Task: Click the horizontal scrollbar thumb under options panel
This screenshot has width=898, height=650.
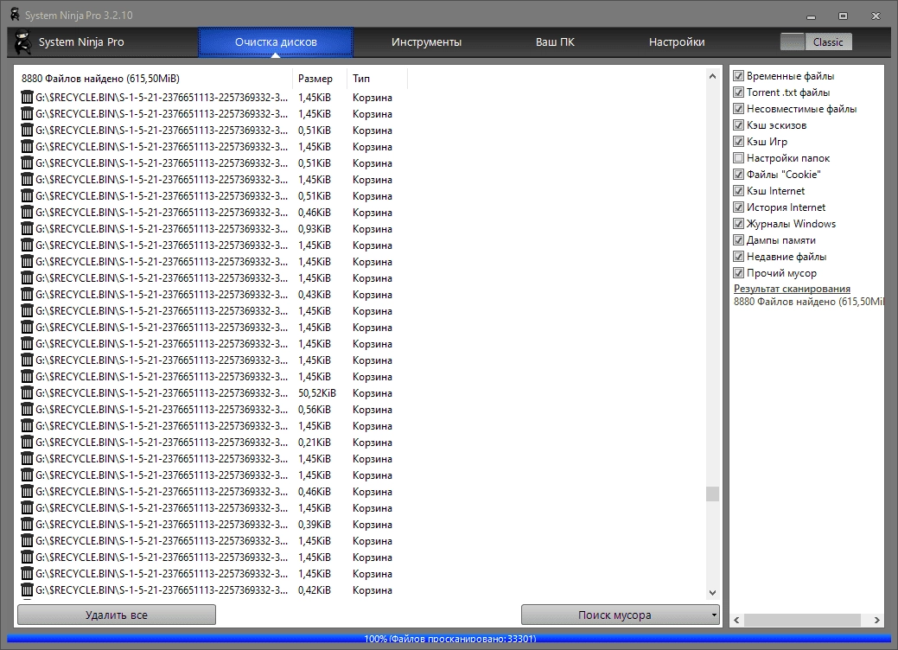Action: click(x=802, y=620)
